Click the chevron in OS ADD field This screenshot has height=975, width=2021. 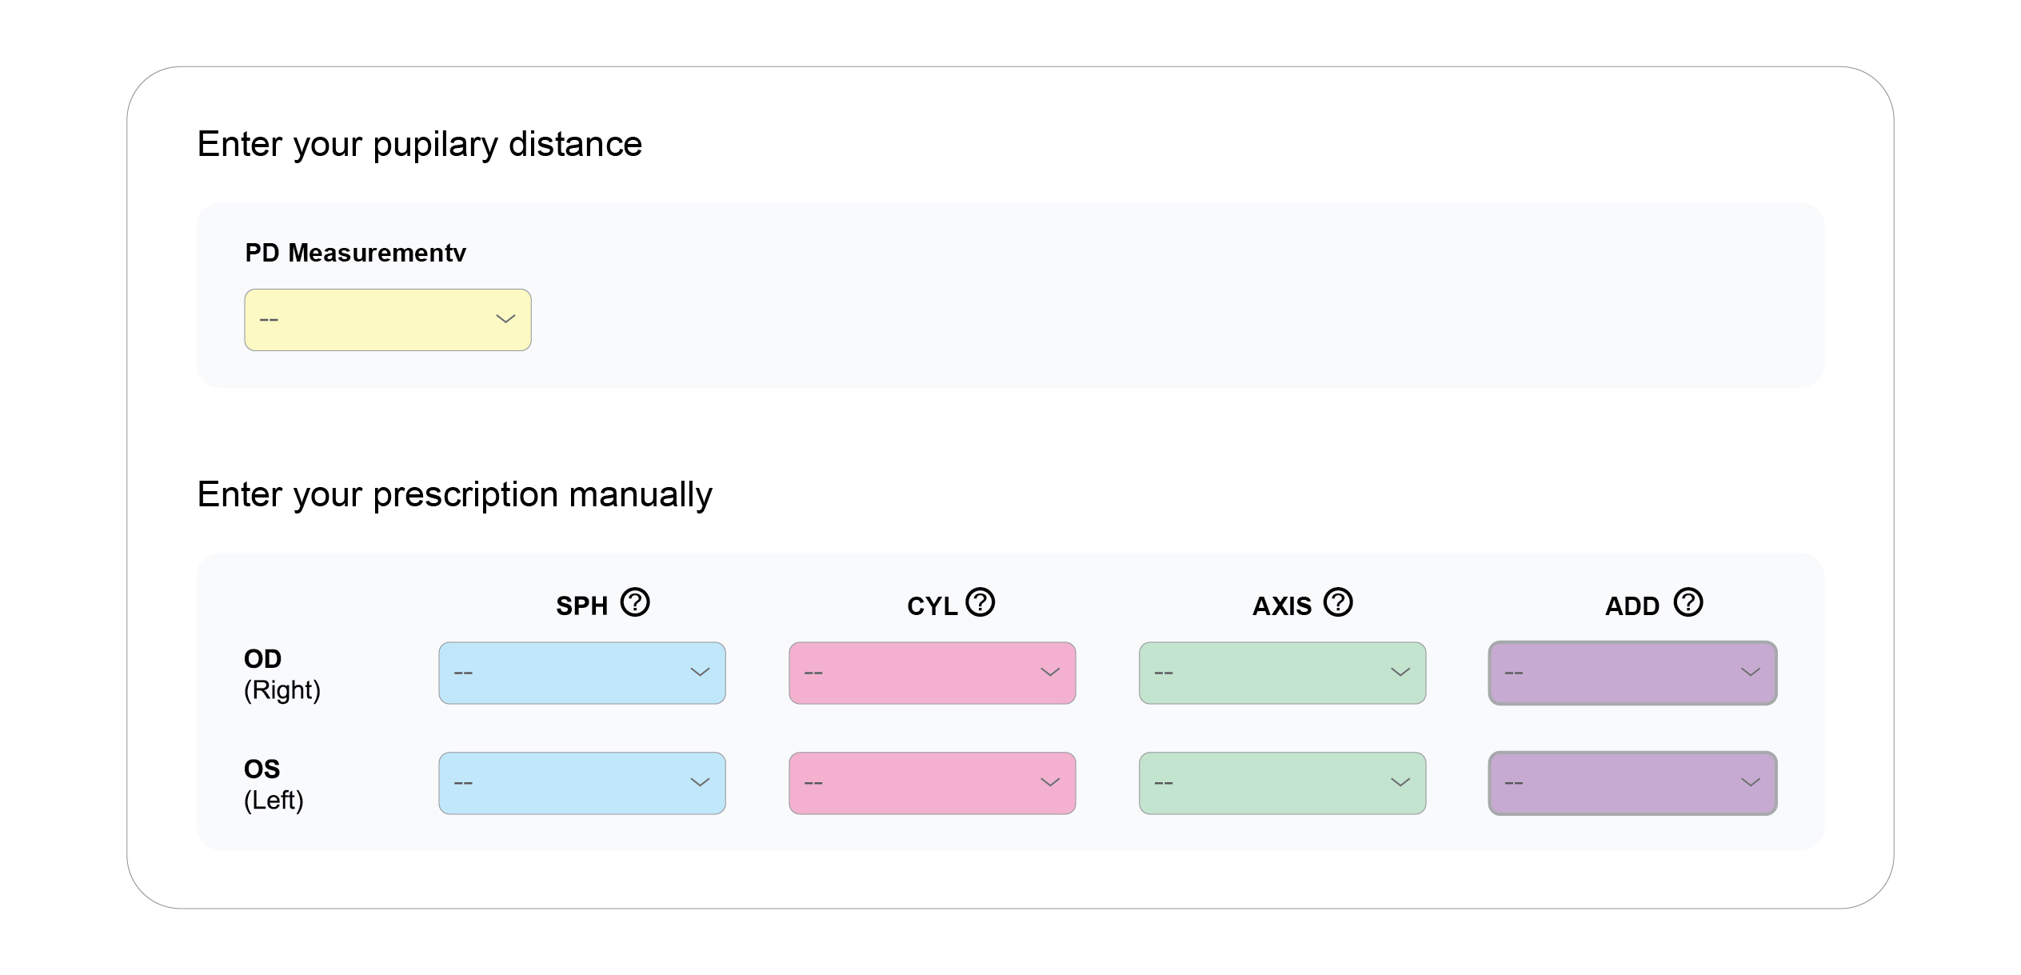(1750, 783)
